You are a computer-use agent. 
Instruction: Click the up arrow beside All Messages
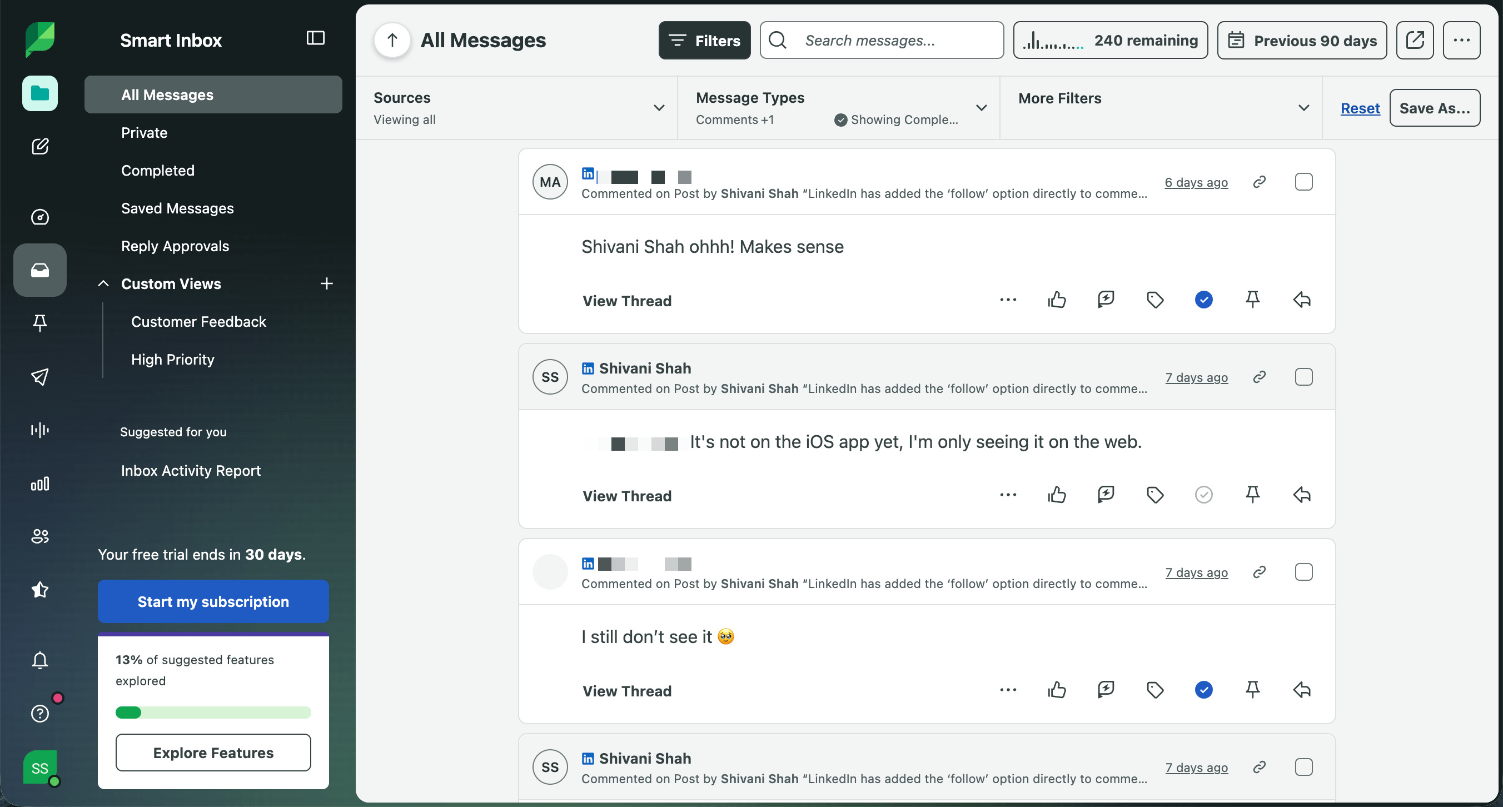(x=392, y=40)
